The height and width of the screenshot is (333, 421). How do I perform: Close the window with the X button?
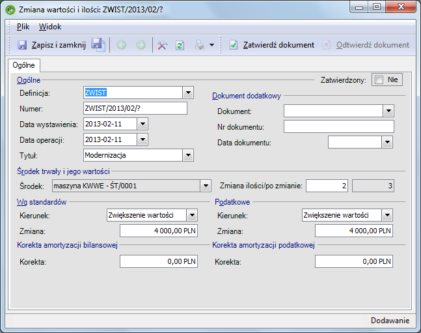pyautogui.click(x=401, y=7)
